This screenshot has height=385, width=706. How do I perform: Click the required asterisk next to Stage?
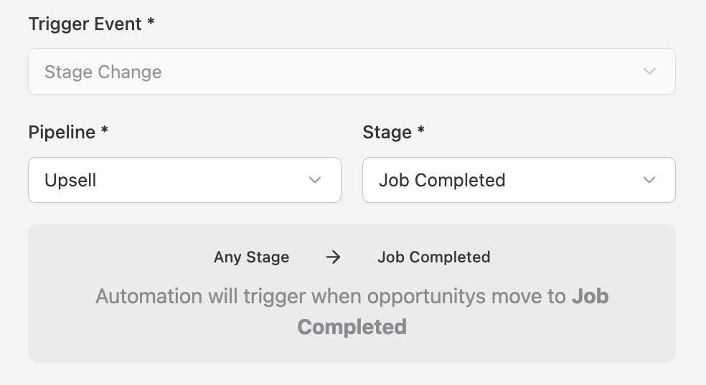(421, 131)
